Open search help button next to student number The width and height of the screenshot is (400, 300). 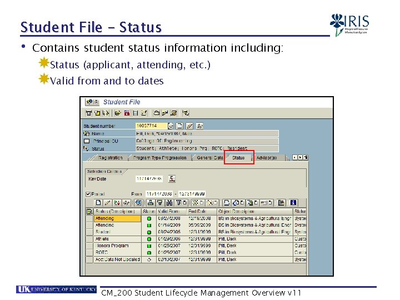171,126
